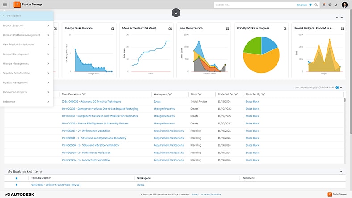Filter by State Set By column
The width and height of the screenshot is (352, 198).
(263, 95)
